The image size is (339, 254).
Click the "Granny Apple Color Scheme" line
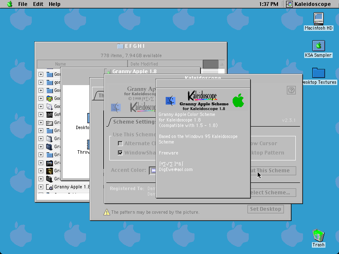pos(187,114)
